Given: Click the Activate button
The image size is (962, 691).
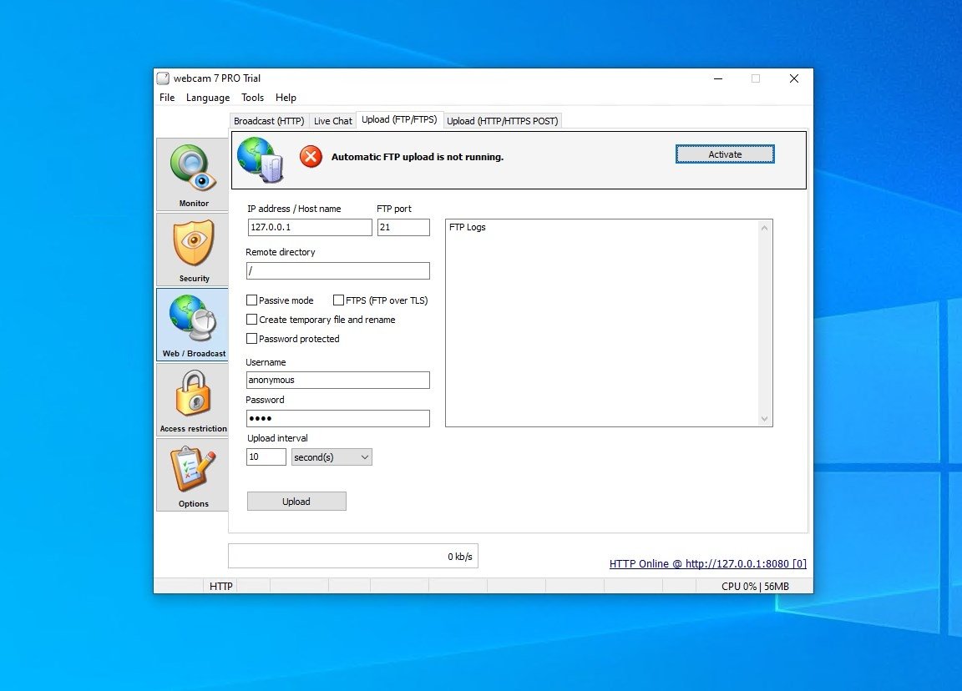Looking at the screenshot, I should pos(725,154).
